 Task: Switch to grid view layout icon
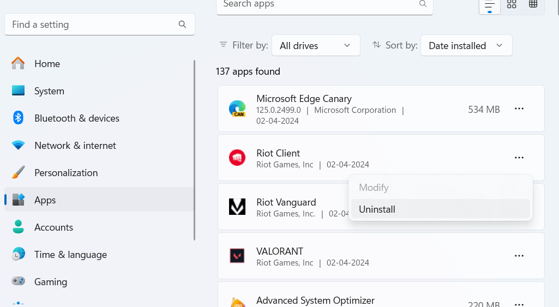512,4
